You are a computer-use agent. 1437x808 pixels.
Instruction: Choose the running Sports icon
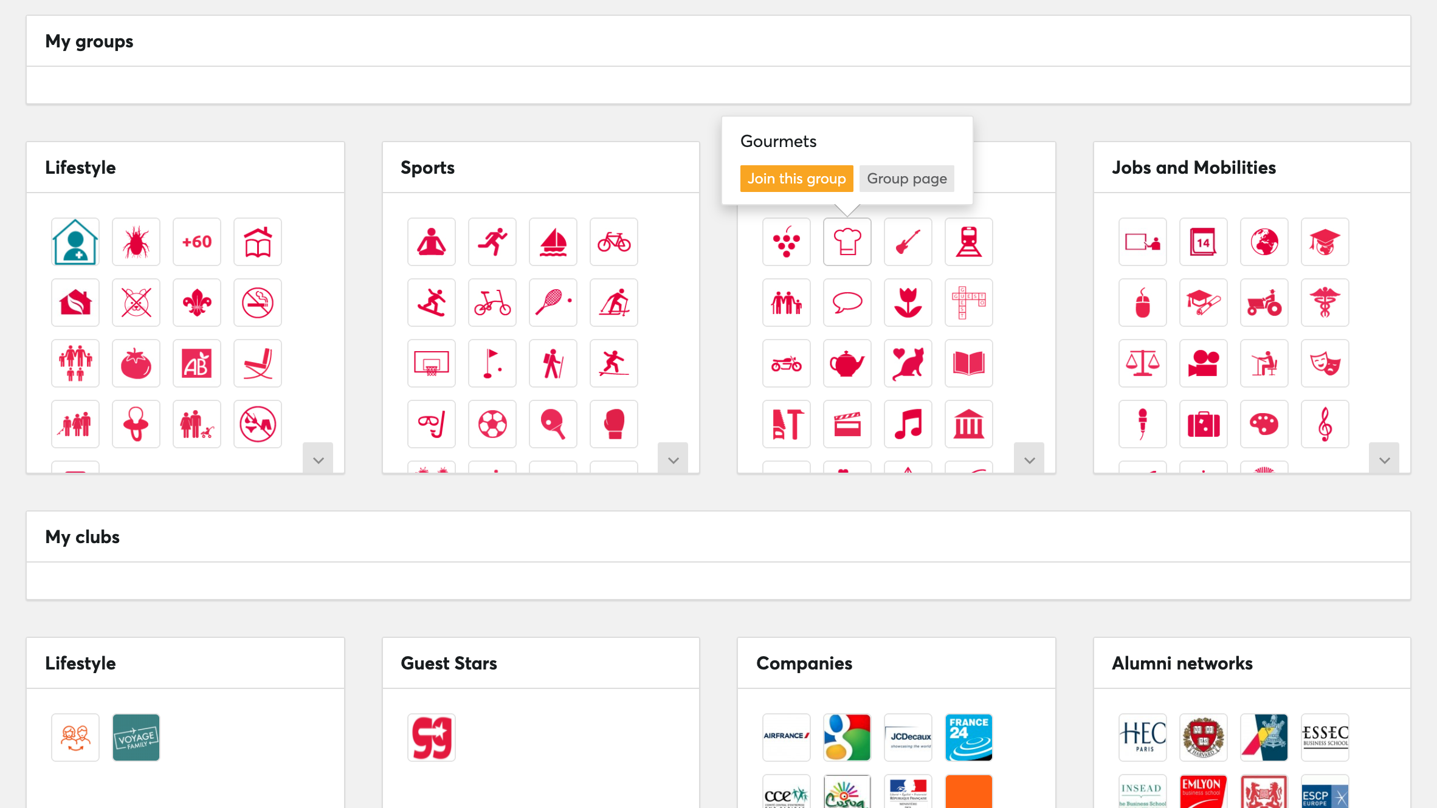(x=492, y=242)
